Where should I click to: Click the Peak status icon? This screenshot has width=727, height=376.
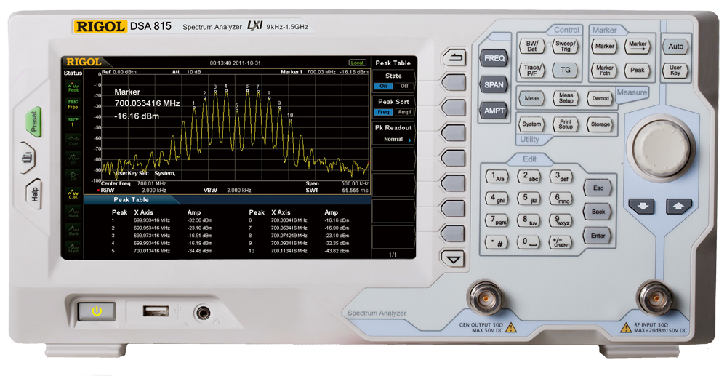pos(73,87)
